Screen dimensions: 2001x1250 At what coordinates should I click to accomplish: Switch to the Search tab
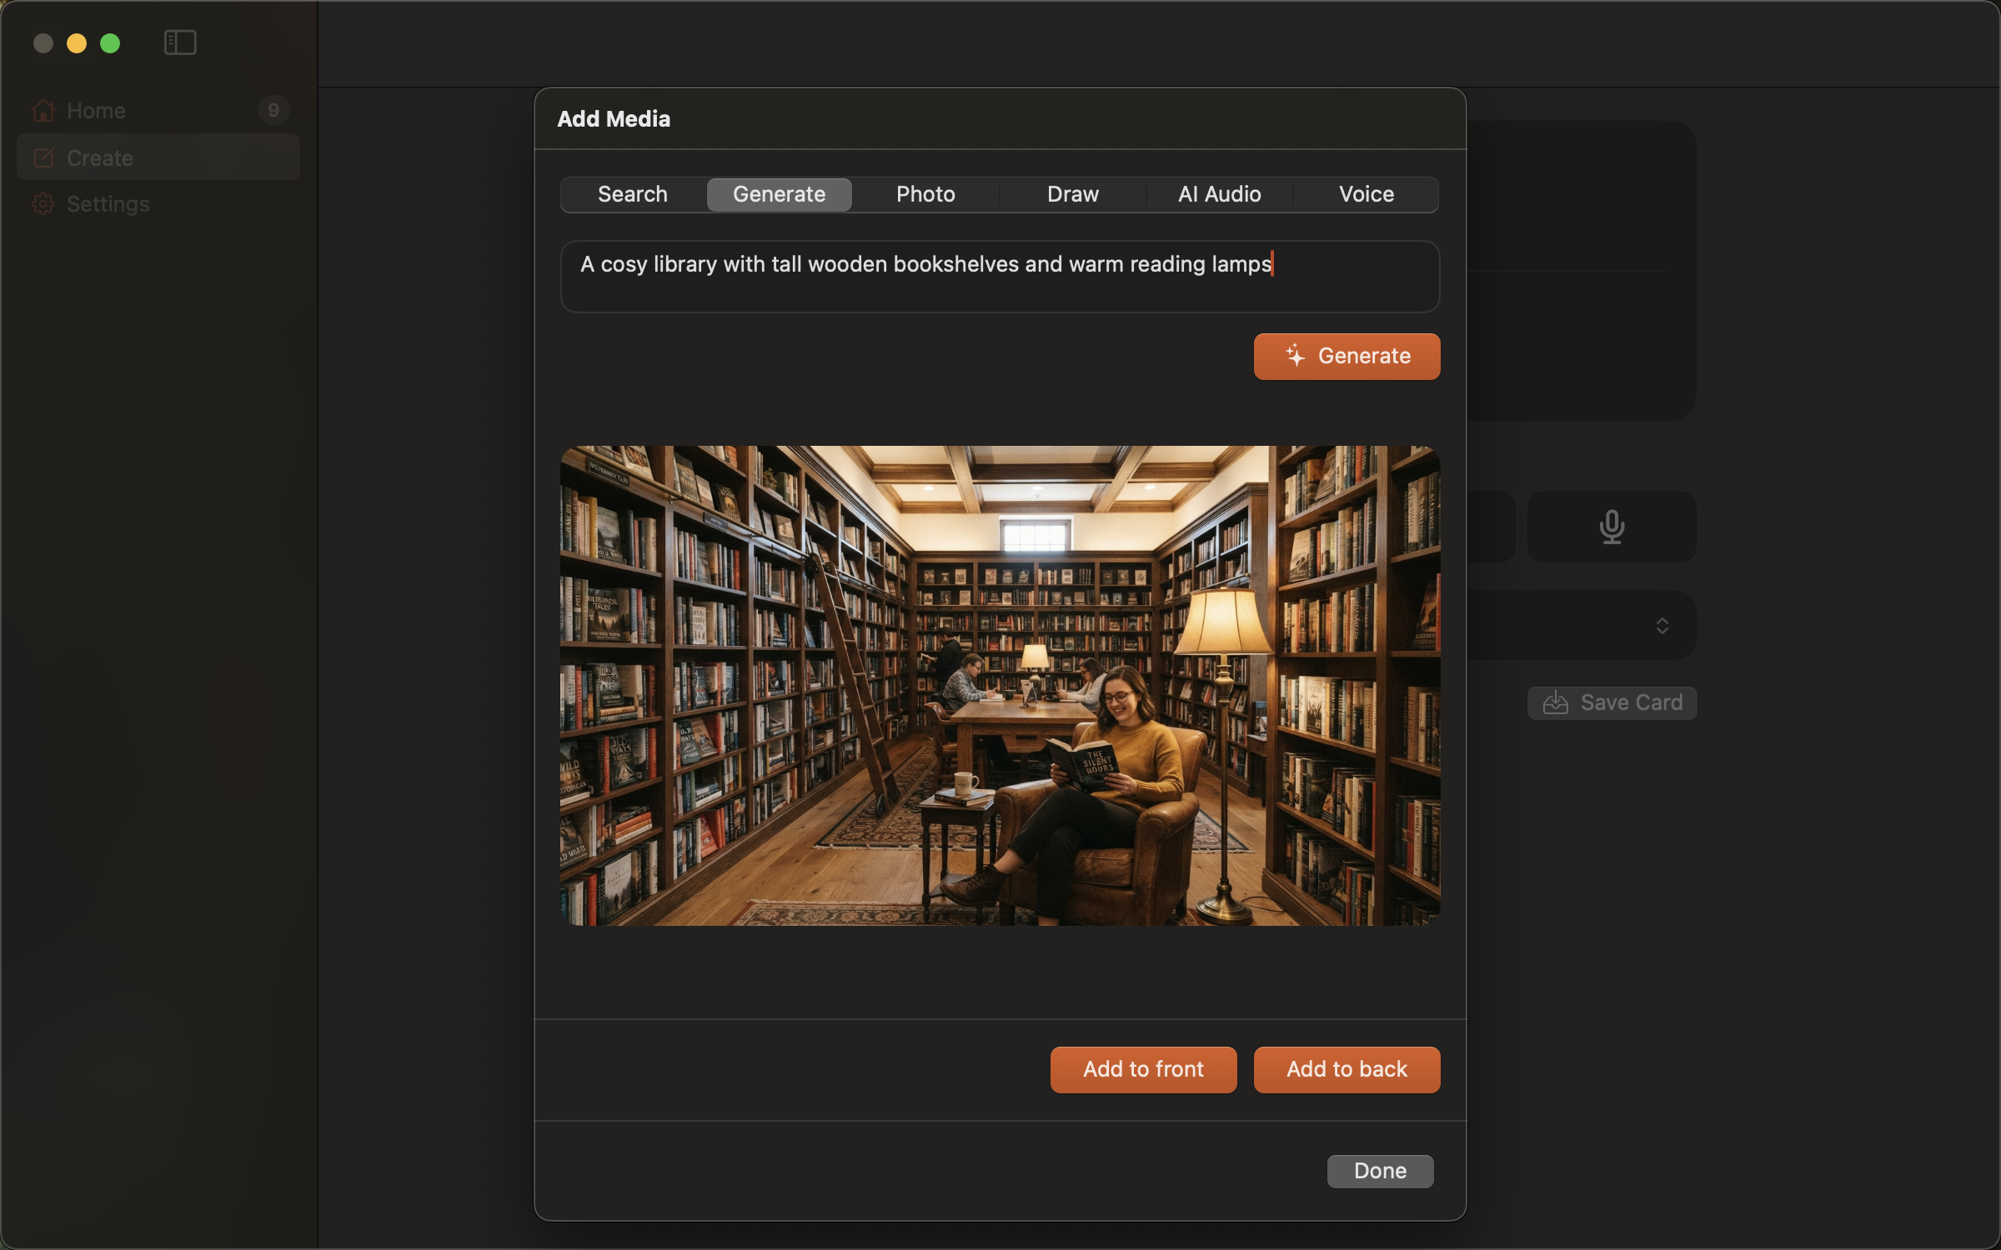(633, 194)
